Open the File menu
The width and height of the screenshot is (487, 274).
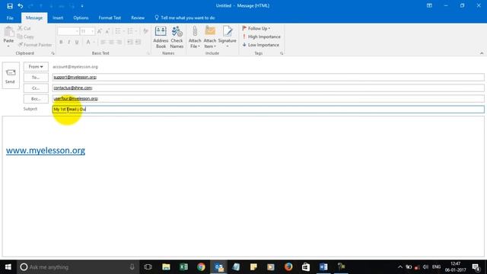coord(10,18)
